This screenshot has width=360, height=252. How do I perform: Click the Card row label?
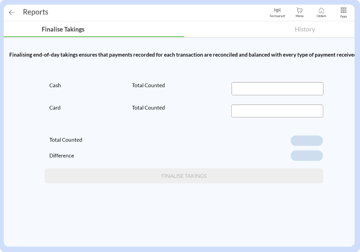(55, 108)
